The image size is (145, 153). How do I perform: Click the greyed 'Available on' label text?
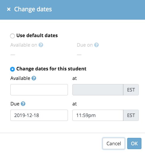click(x=24, y=45)
